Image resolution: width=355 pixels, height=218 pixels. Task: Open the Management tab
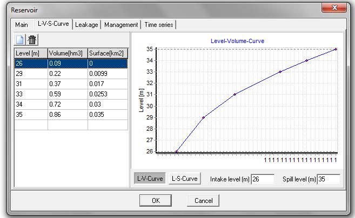pos(121,25)
